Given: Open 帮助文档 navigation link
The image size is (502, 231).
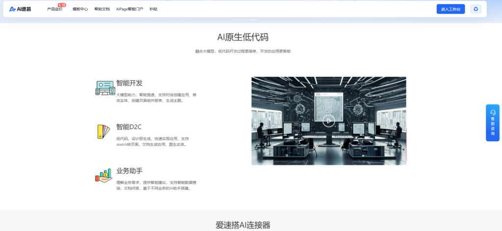Looking at the screenshot, I should click(102, 9).
